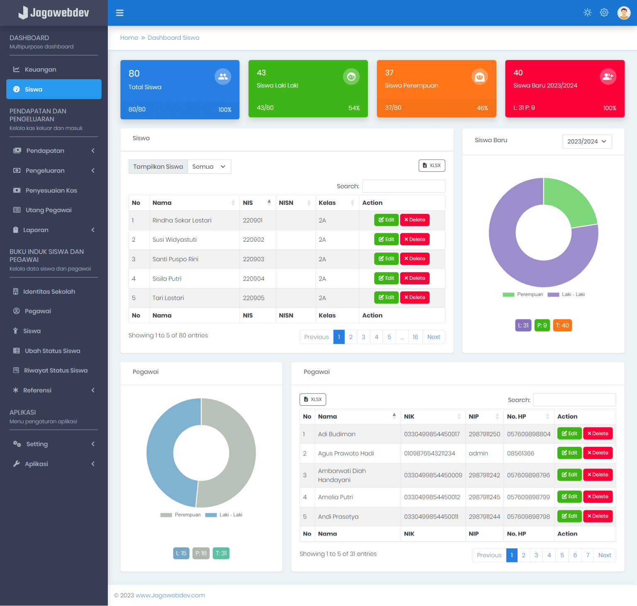Toggle the hamburger sidebar menu
637x606 pixels.
(x=119, y=13)
